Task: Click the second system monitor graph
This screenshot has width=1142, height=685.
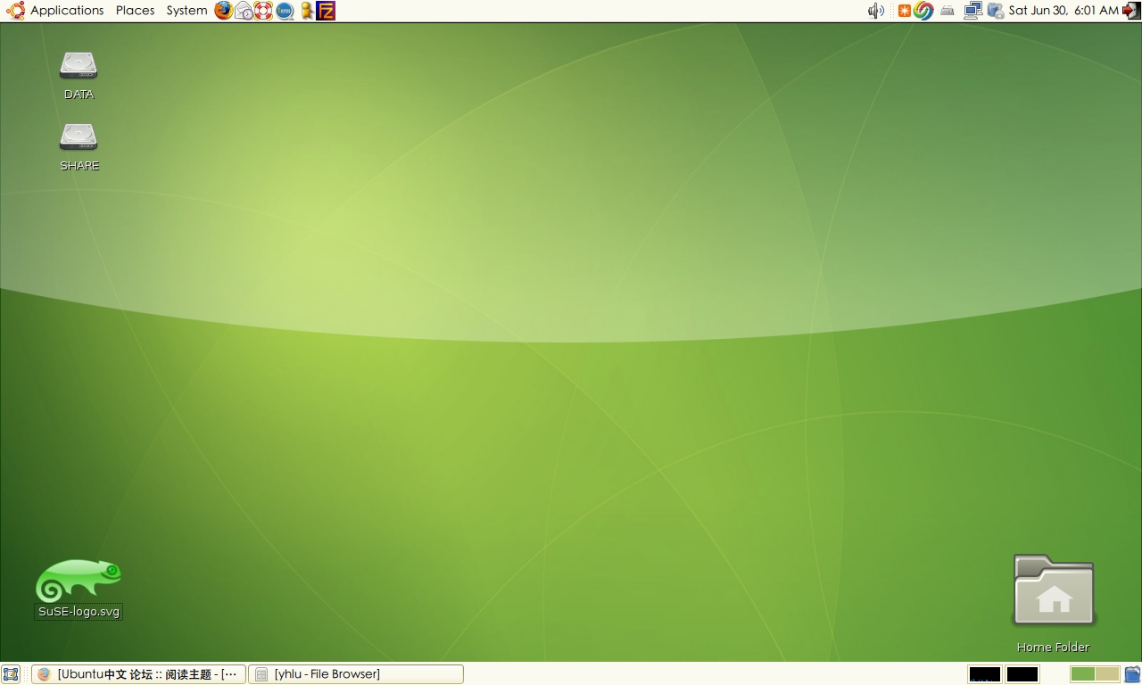Action: click(x=1022, y=674)
